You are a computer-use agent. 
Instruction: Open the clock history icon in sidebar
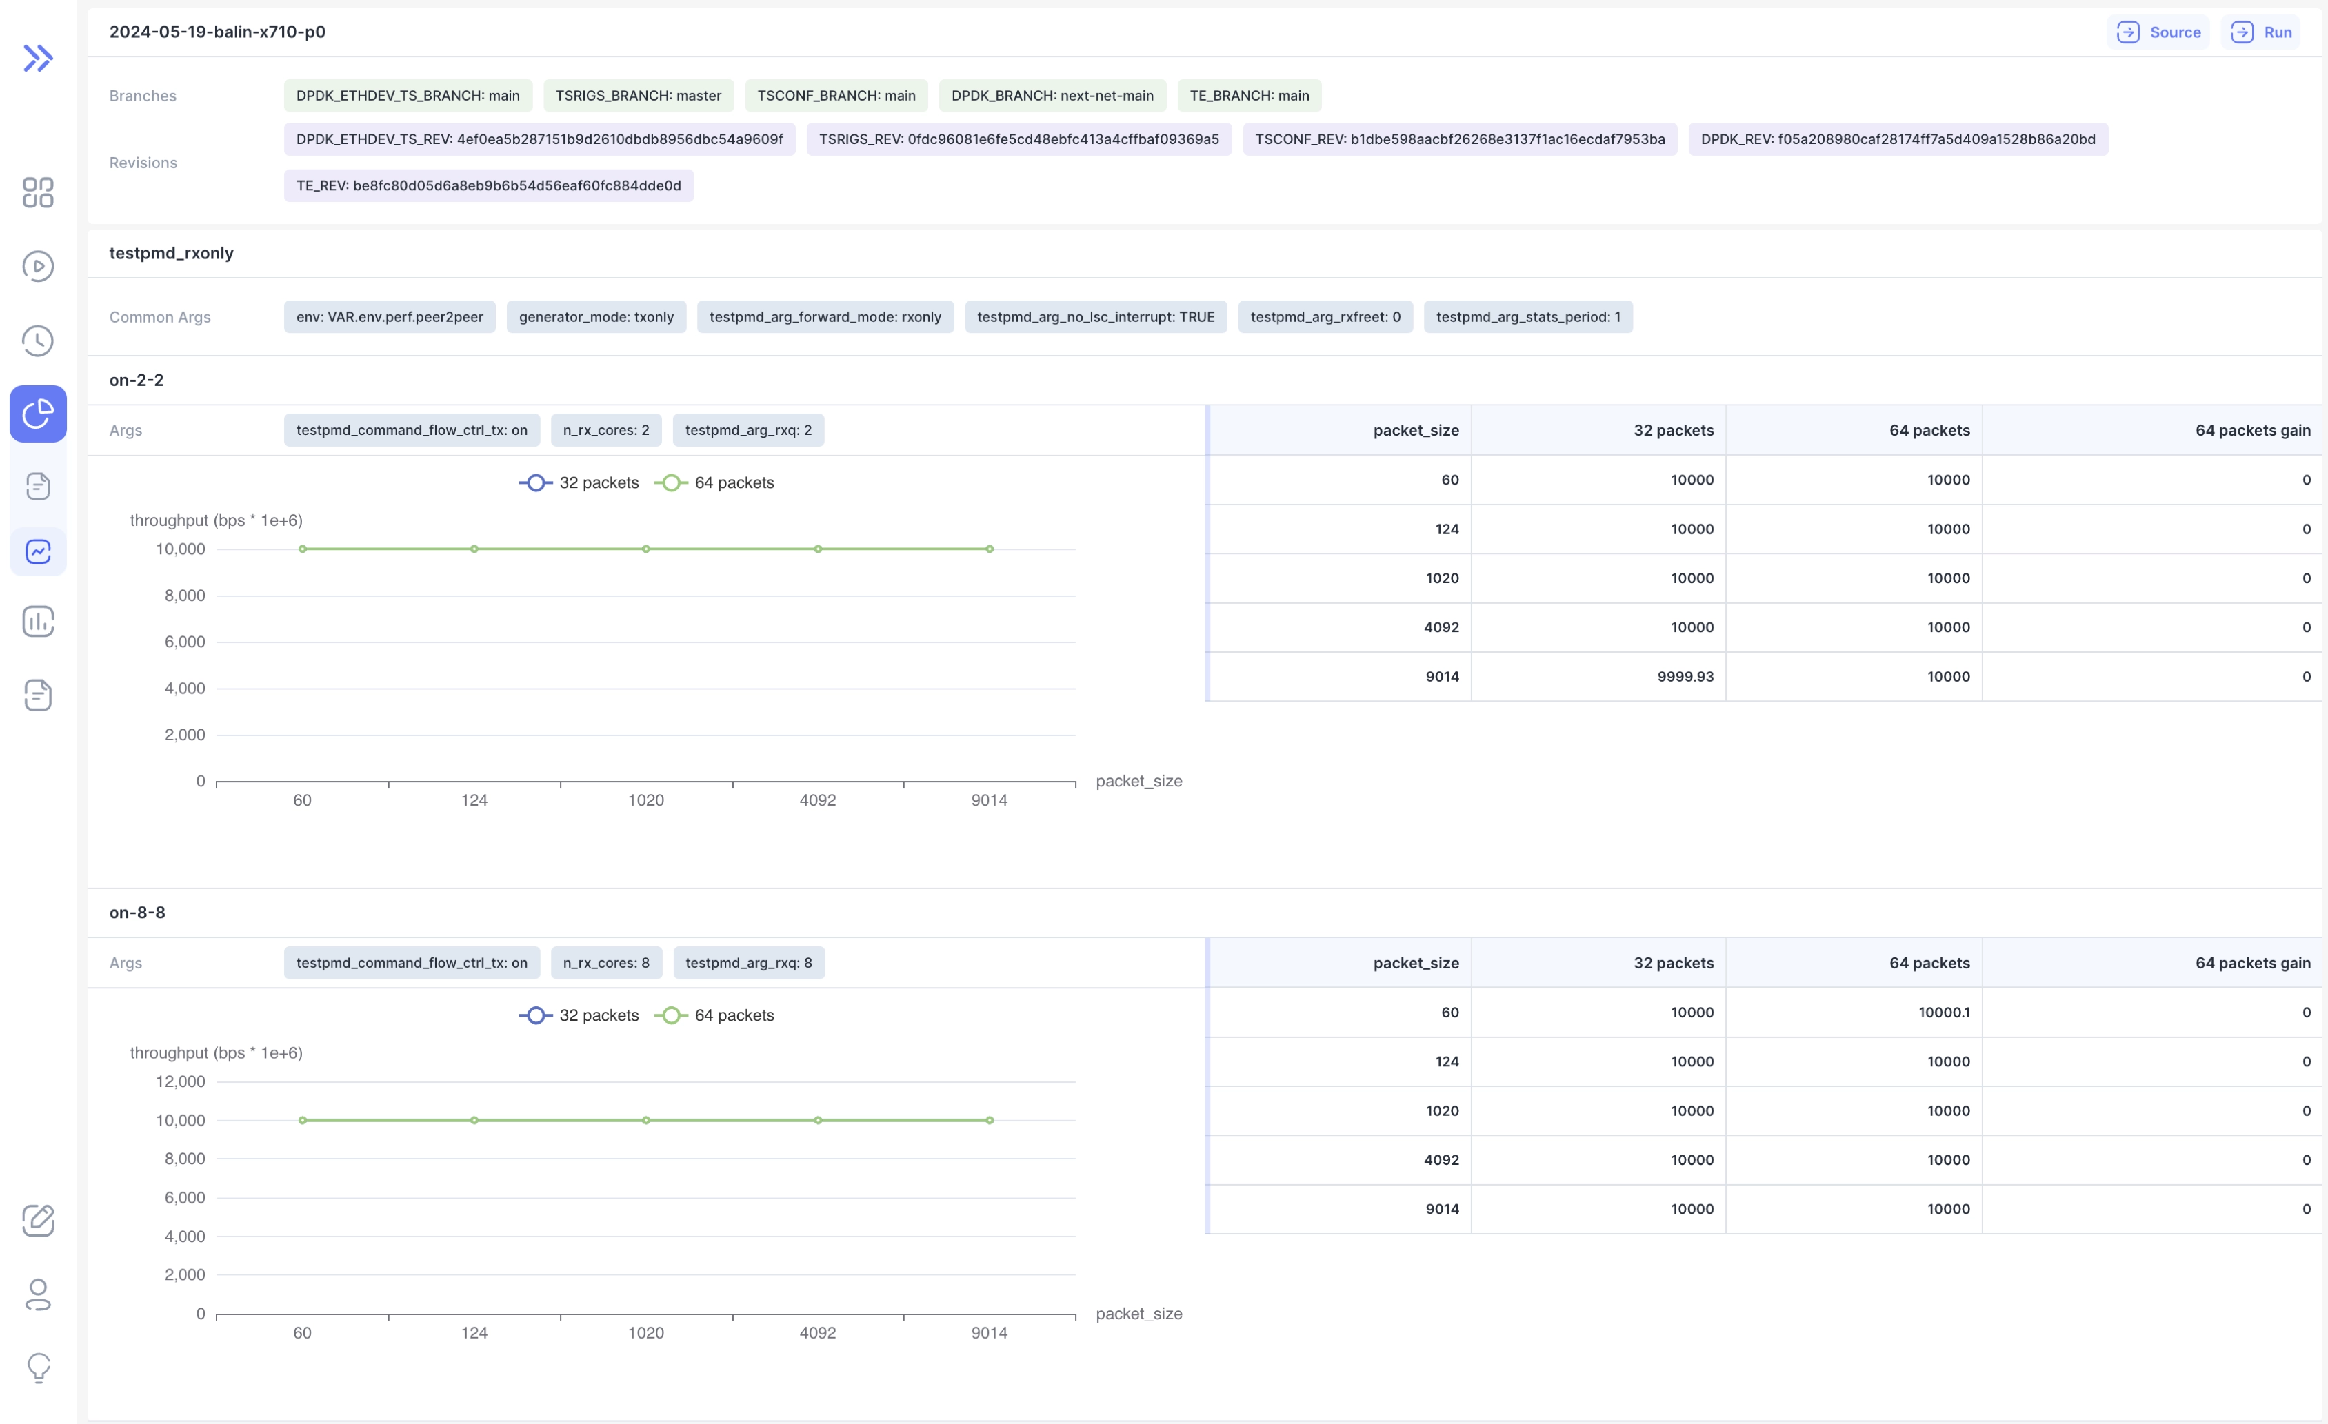(38, 341)
